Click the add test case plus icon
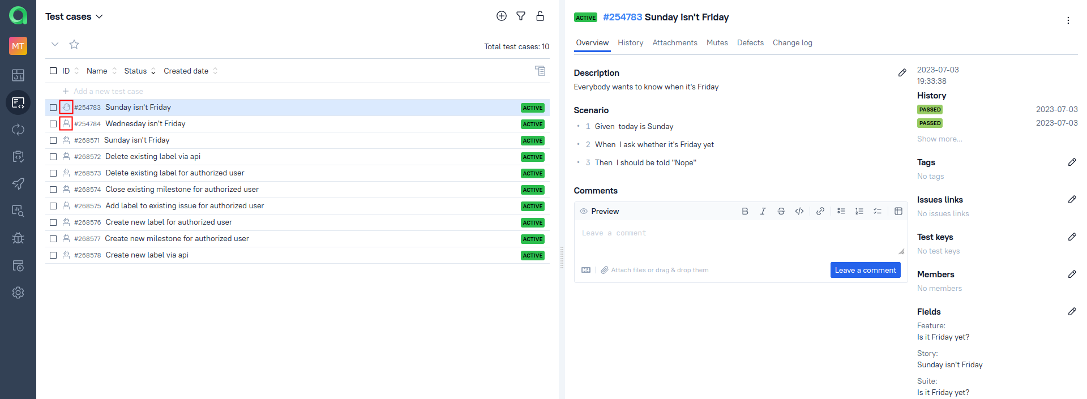This screenshot has height=399, width=1087. [502, 16]
